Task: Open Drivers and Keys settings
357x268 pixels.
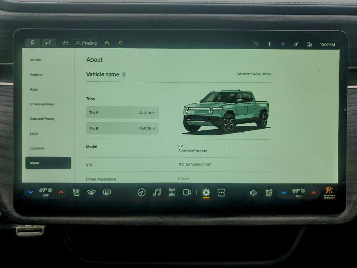Action: click(42, 104)
